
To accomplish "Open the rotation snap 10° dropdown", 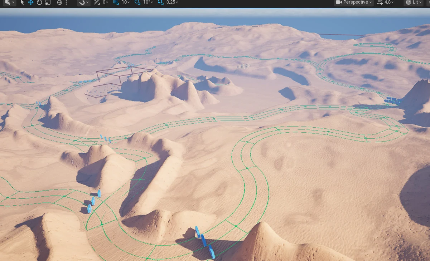I will tap(148, 3).
